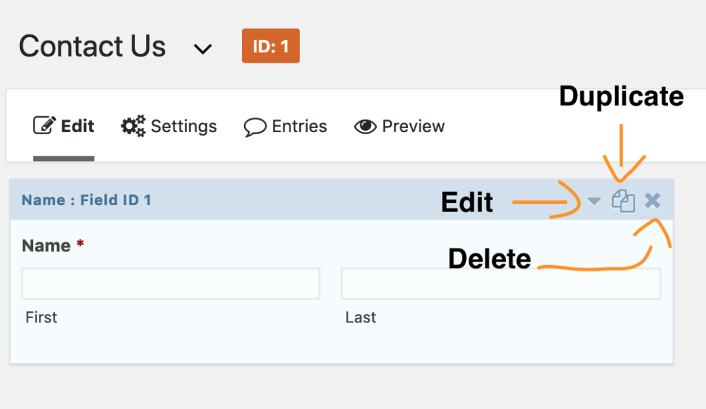The width and height of the screenshot is (706, 409).
Task: Click the 'First' sub-label text
Action: coord(41,317)
